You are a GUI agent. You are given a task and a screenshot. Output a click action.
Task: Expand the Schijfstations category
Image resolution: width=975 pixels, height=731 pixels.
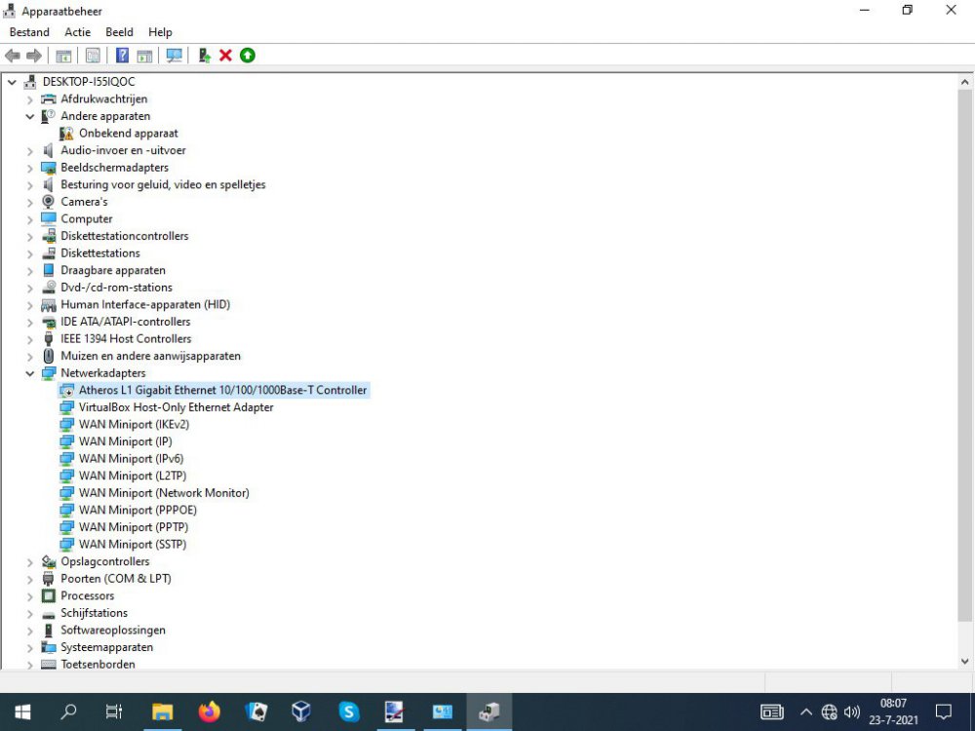point(29,613)
